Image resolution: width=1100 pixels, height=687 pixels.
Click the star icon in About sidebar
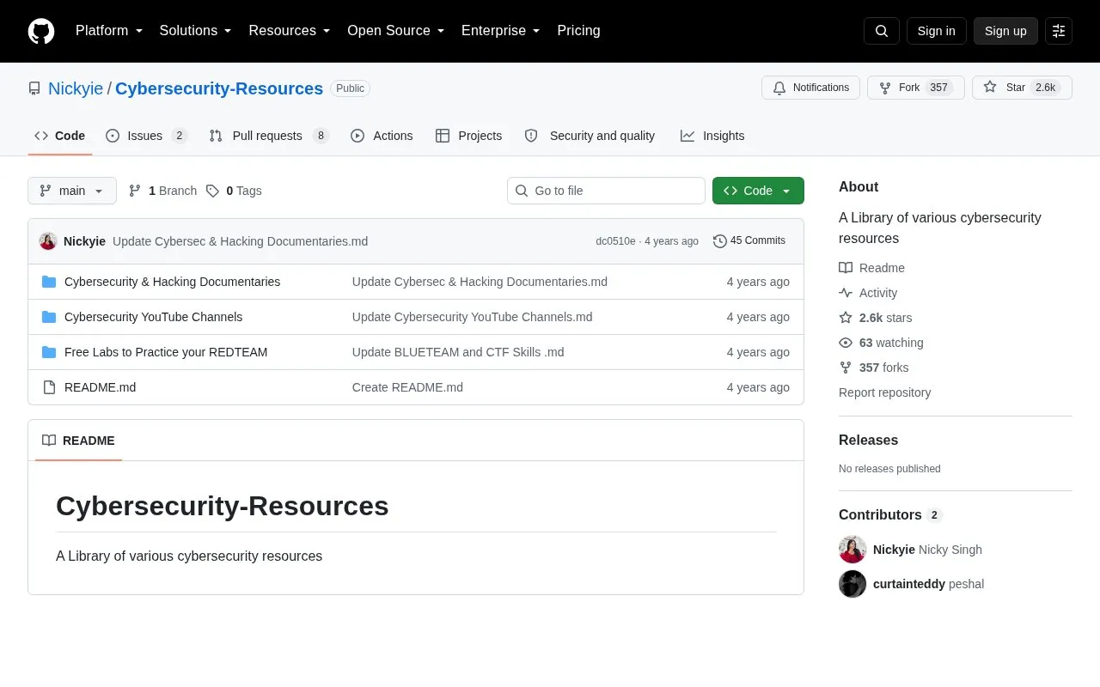[x=846, y=318]
